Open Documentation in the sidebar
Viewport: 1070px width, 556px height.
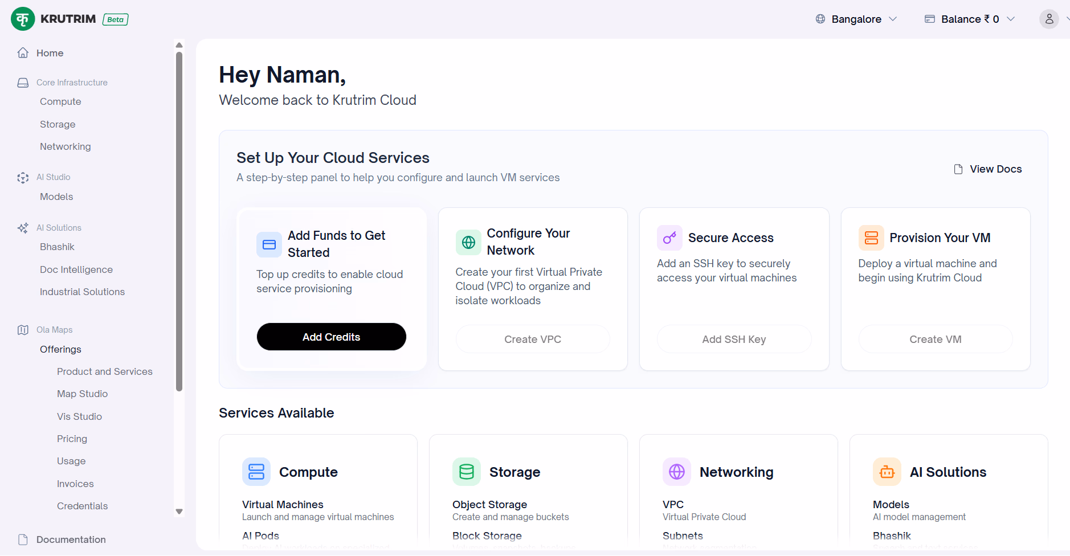tap(71, 539)
